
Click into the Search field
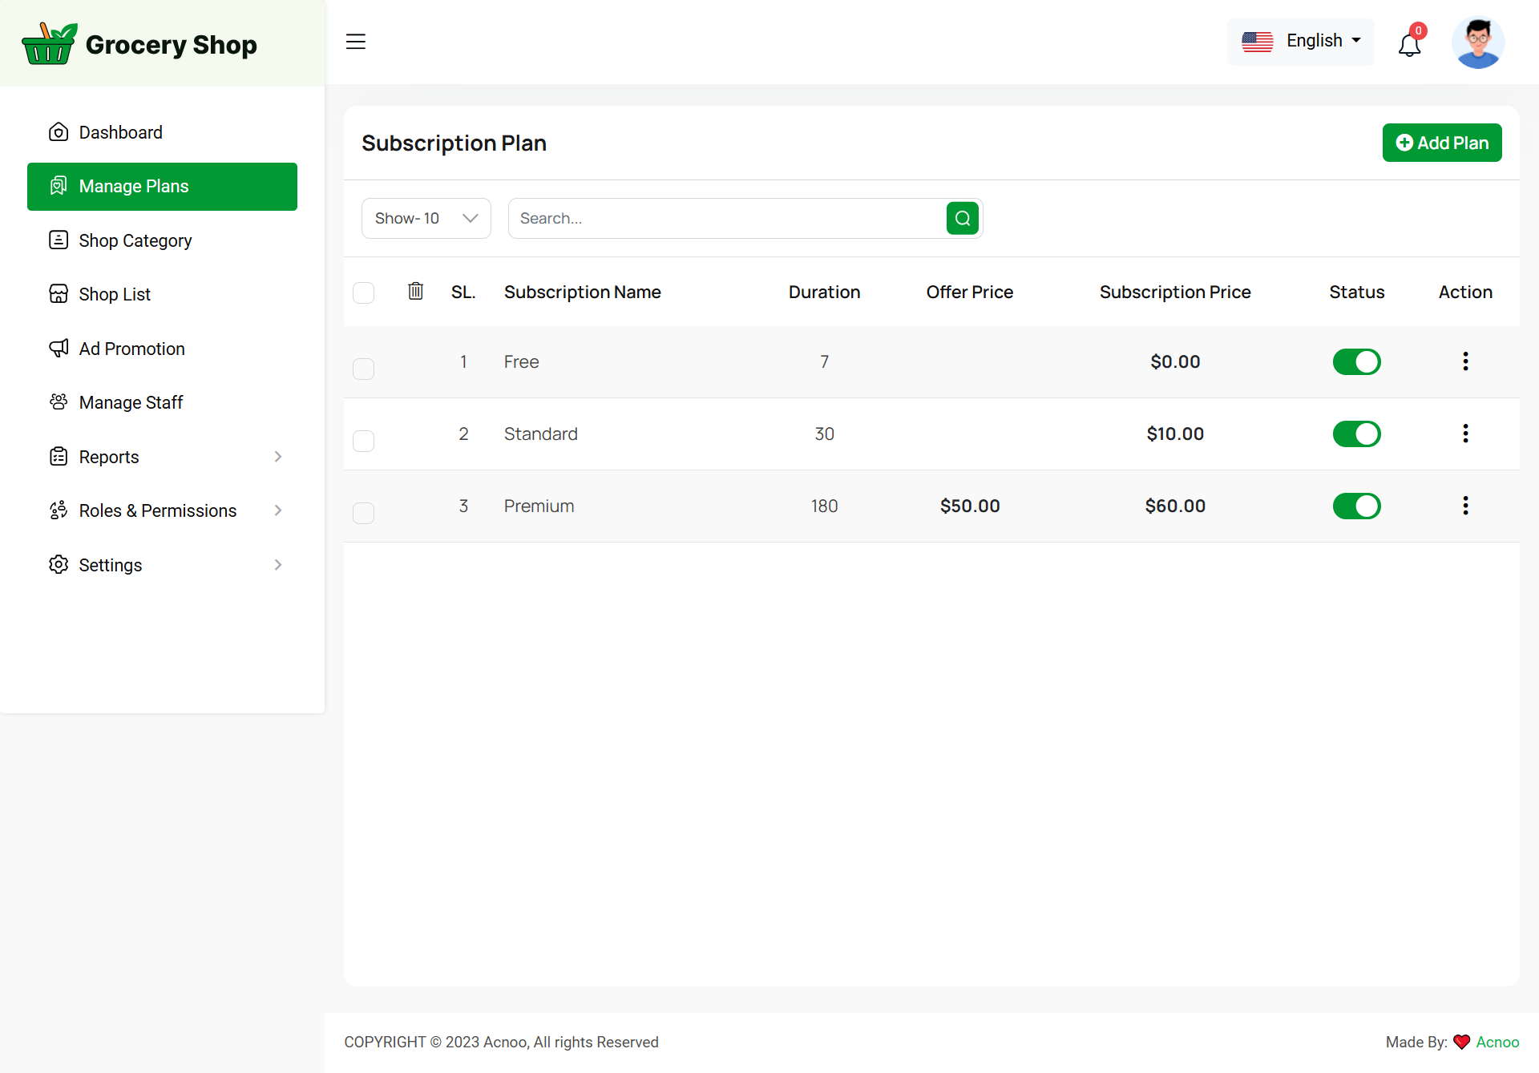(x=725, y=218)
